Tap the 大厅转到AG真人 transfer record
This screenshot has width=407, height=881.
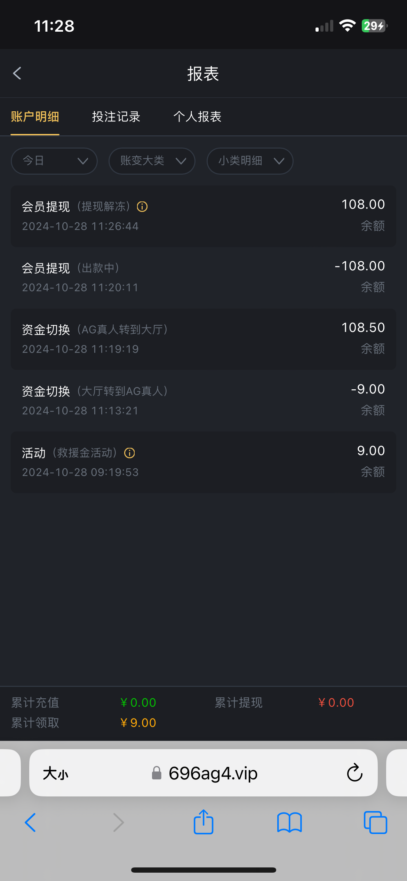point(203,400)
